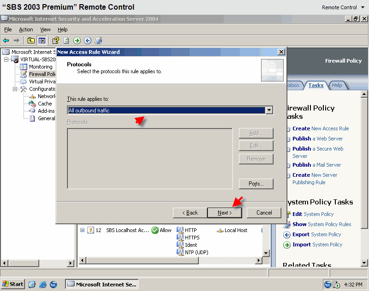Click the Up one level folder icon
This screenshot has width=369, height=291.
tap(31, 41)
